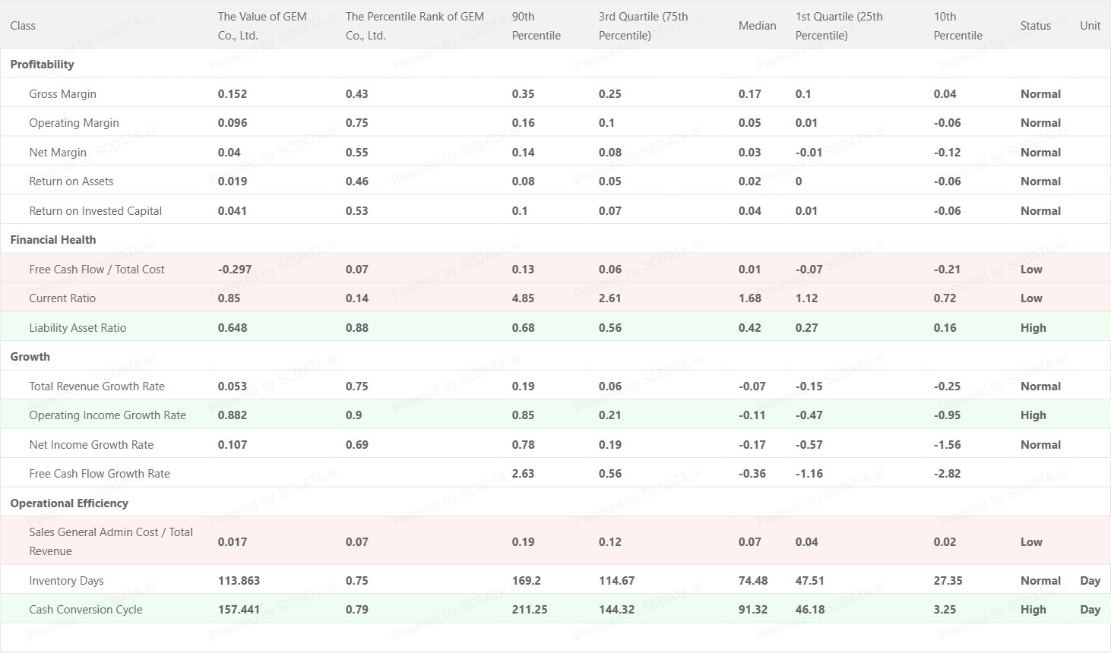
Task: Click the Class column header
Action: (23, 26)
